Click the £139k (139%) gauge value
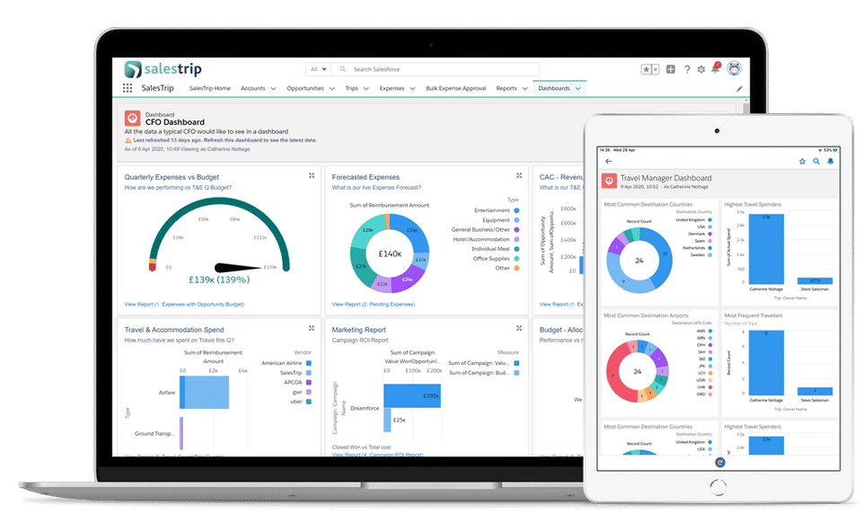This screenshot has width=862, height=514. coord(219,279)
